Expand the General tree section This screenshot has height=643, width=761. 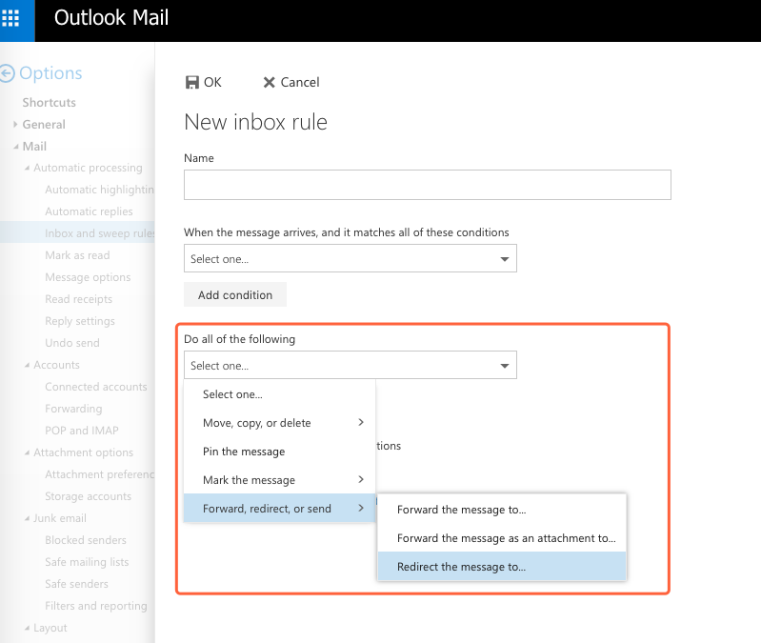15,124
